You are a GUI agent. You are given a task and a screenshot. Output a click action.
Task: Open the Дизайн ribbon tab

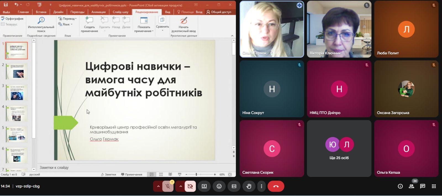point(58,12)
